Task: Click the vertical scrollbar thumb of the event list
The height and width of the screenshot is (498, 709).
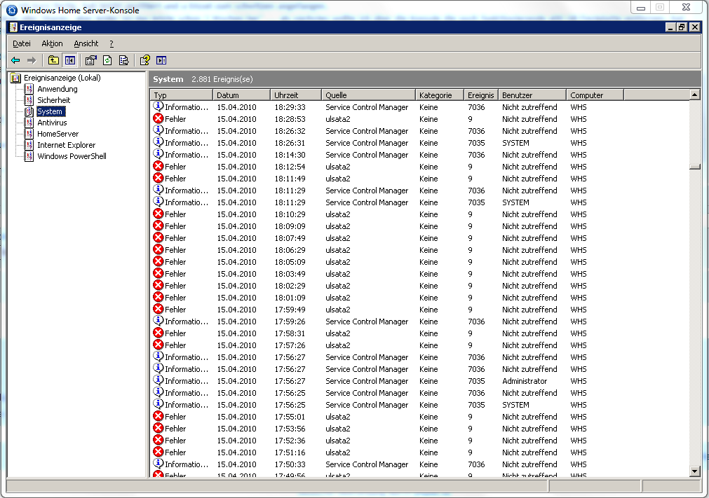Action: coord(695,167)
